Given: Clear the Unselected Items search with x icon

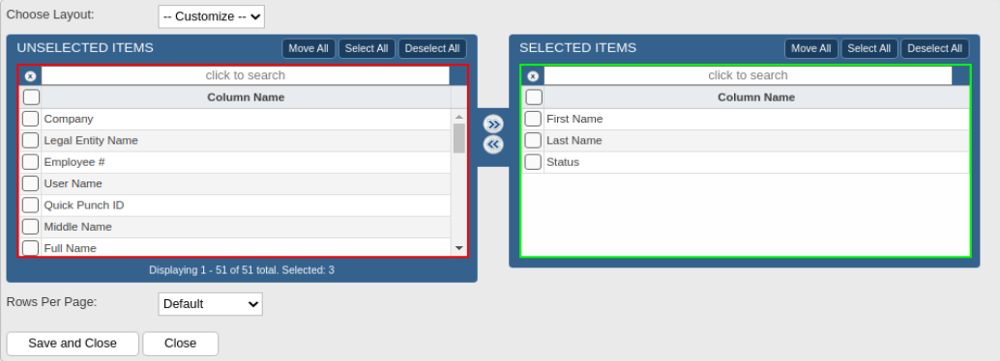Looking at the screenshot, I should [30, 76].
